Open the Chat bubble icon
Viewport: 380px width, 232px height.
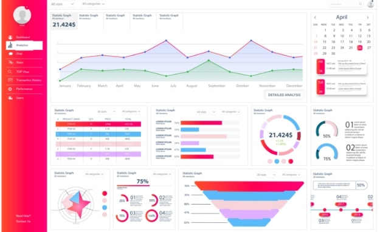point(10,54)
